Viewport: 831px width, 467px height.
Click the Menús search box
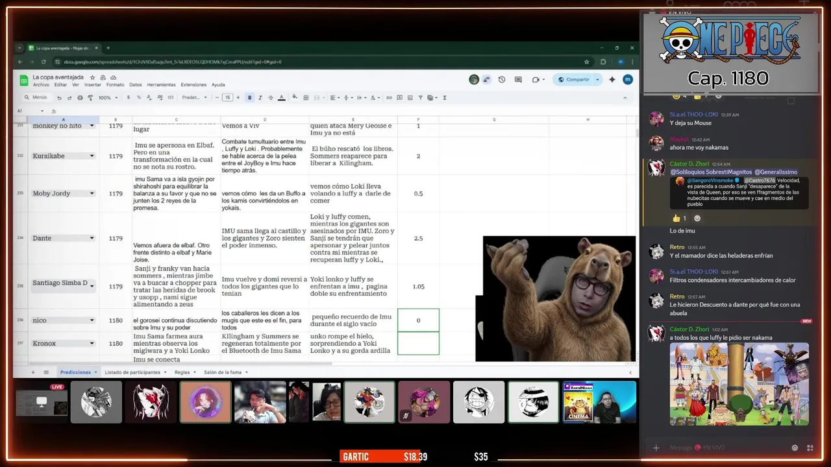(36, 98)
